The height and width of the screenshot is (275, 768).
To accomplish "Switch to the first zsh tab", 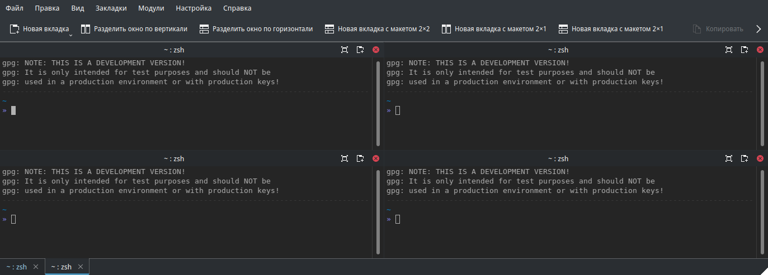I will 17,267.
